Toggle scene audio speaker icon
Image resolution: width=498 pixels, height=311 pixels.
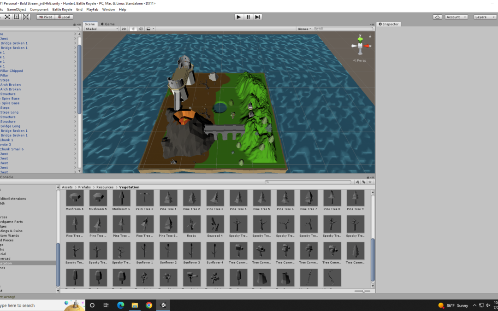tap(141, 29)
